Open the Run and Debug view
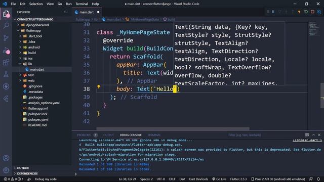The image size is (324, 182). click(6, 50)
